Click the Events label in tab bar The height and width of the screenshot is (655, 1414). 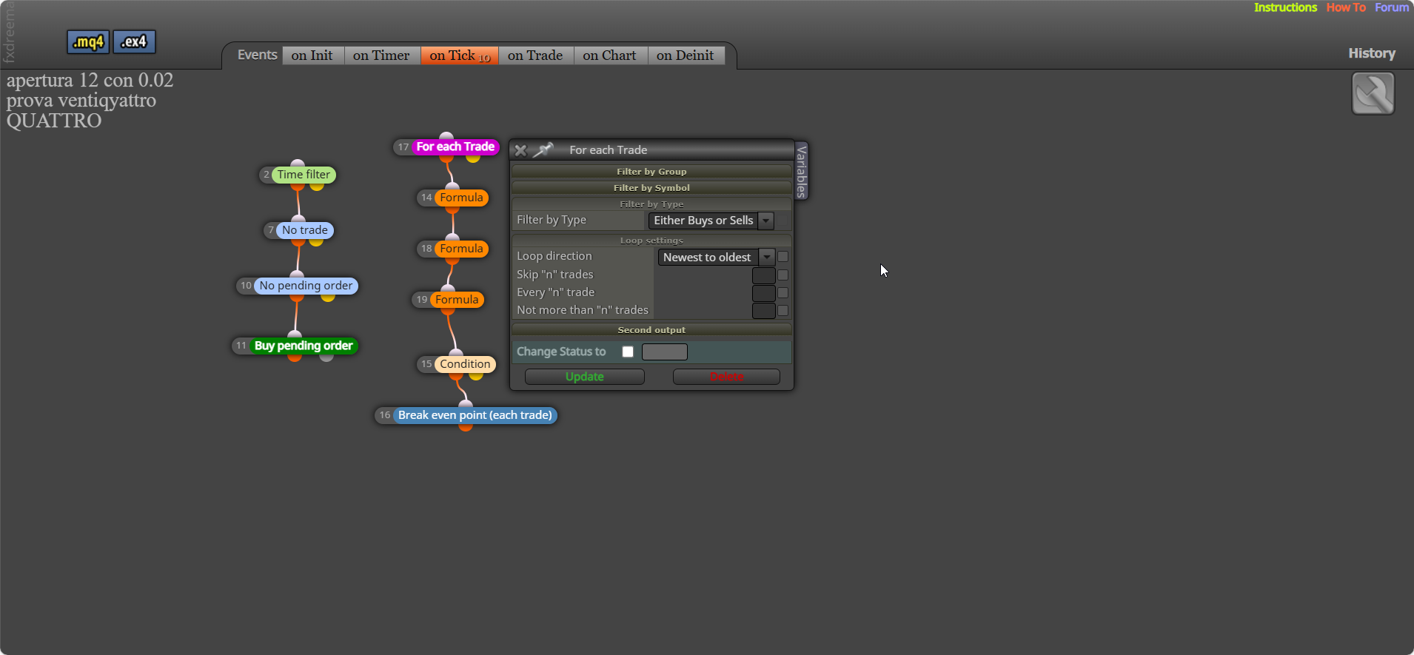pyautogui.click(x=258, y=55)
